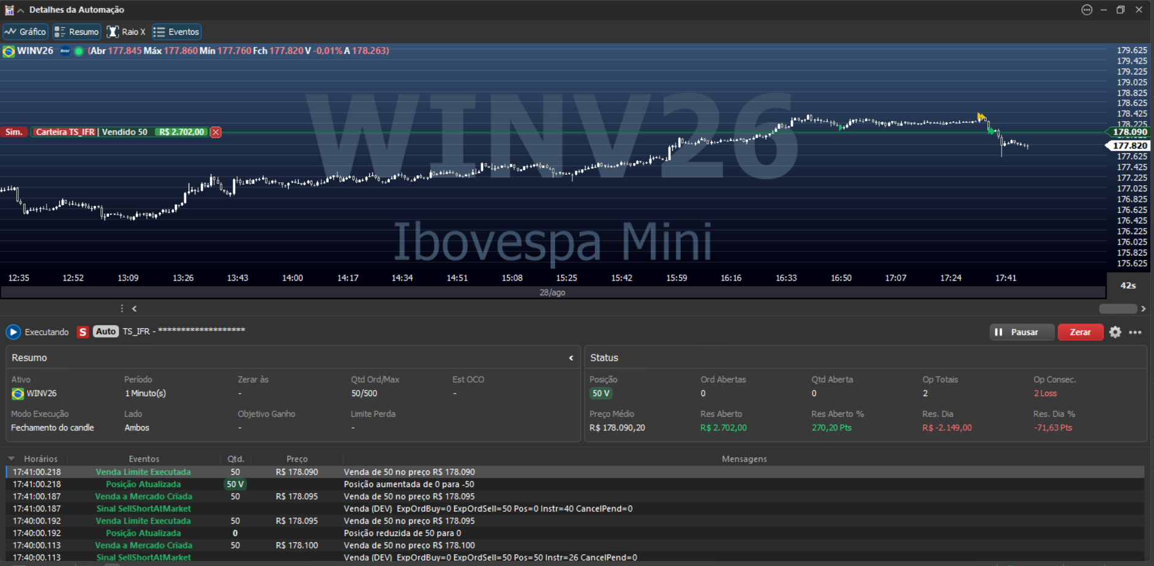The height and width of the screenshot is (566, 1154).
Task: Click the 270,20 Pts open result percentage
Action: pos(831,428)
